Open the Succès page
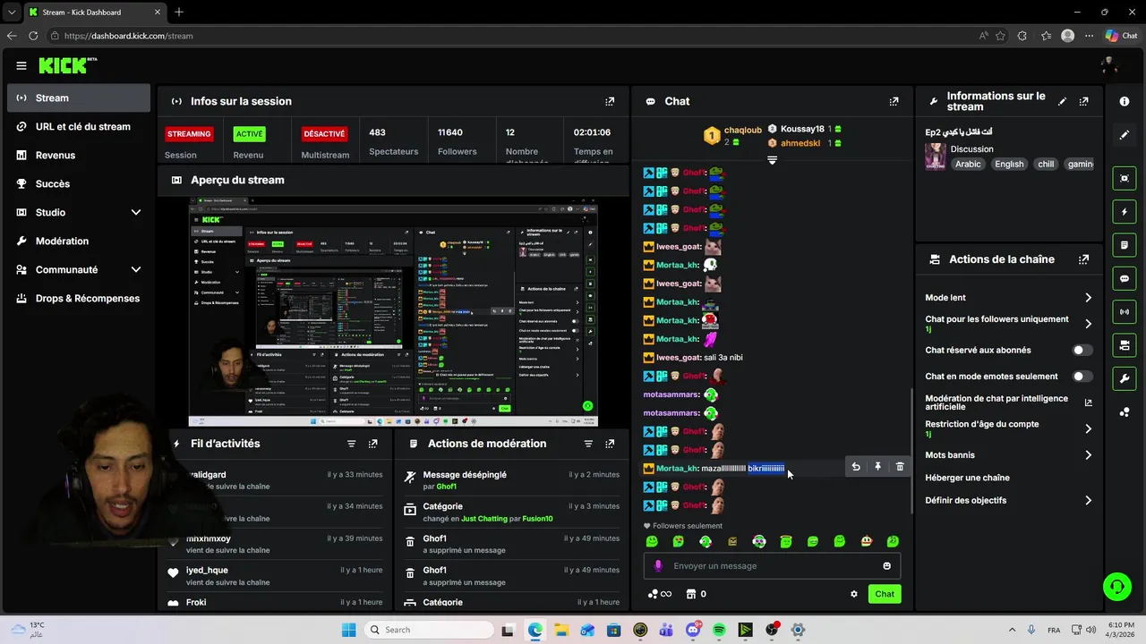This screenshot has height=644, width=1146. (x=79, y=183)
